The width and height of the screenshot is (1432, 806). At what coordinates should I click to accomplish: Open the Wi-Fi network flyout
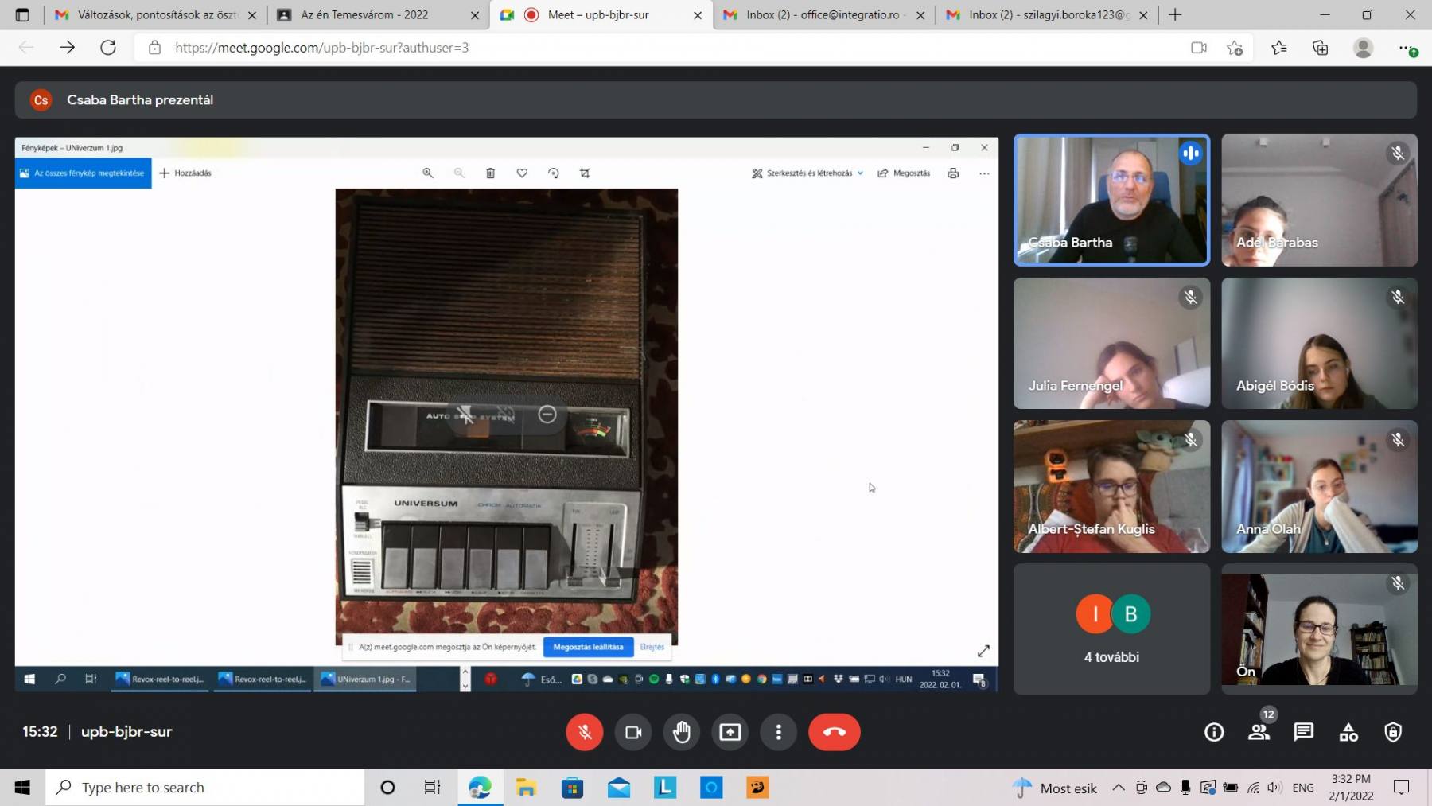click(x=1253, y=788)
